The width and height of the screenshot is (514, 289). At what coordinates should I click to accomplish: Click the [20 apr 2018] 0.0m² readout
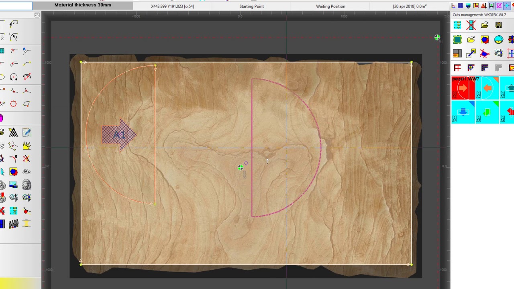[x=410, y=6]
